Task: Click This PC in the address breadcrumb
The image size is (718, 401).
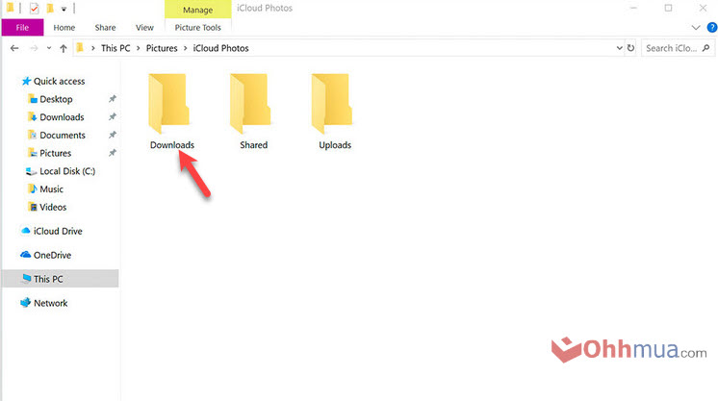Action: 115,48
